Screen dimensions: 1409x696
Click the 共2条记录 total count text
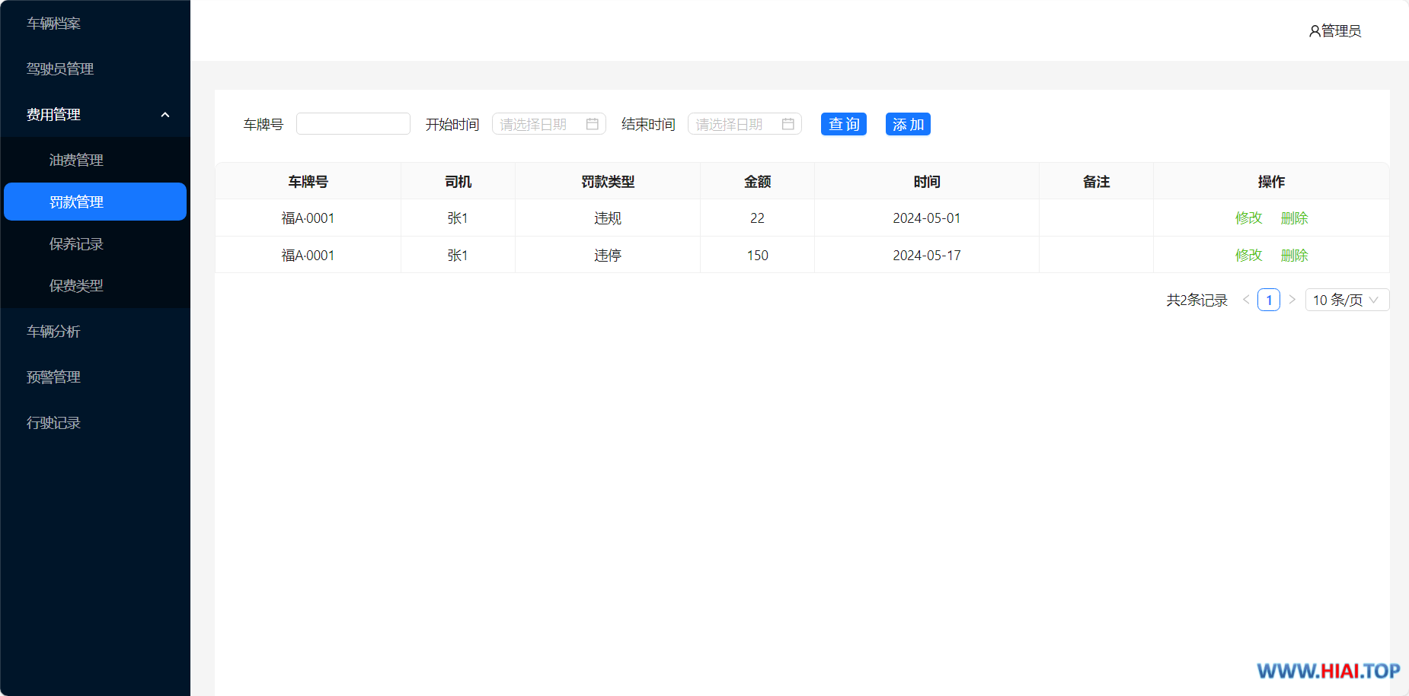1197,300
